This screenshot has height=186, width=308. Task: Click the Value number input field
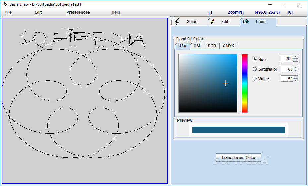287,79
